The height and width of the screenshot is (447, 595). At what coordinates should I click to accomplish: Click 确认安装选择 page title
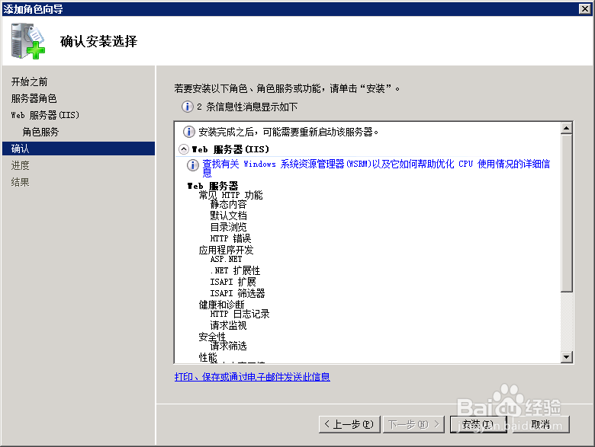pyautogui.click(x=98, y=41)
